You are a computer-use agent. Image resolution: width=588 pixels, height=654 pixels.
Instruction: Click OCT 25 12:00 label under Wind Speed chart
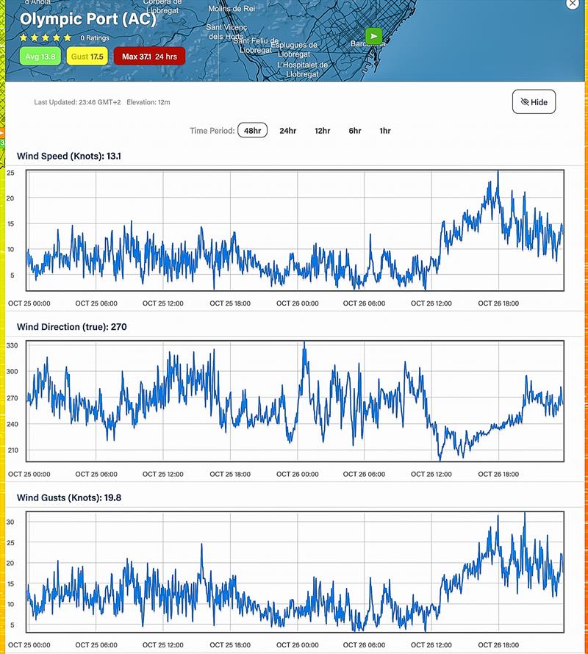pos(162,303)
